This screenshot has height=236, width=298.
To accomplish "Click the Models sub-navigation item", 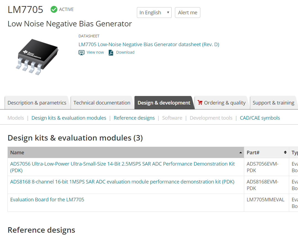I will click(16, 118).
